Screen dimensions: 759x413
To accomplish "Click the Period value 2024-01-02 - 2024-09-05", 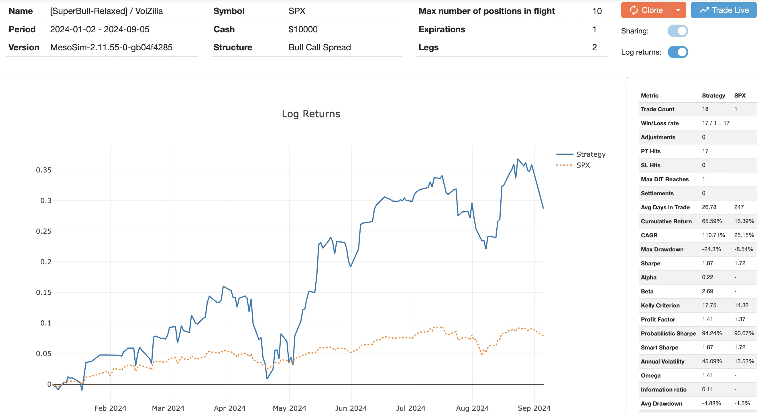I will 100,29.
